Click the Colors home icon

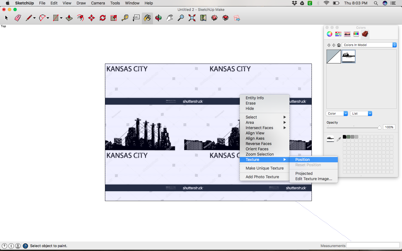point(339,45)
